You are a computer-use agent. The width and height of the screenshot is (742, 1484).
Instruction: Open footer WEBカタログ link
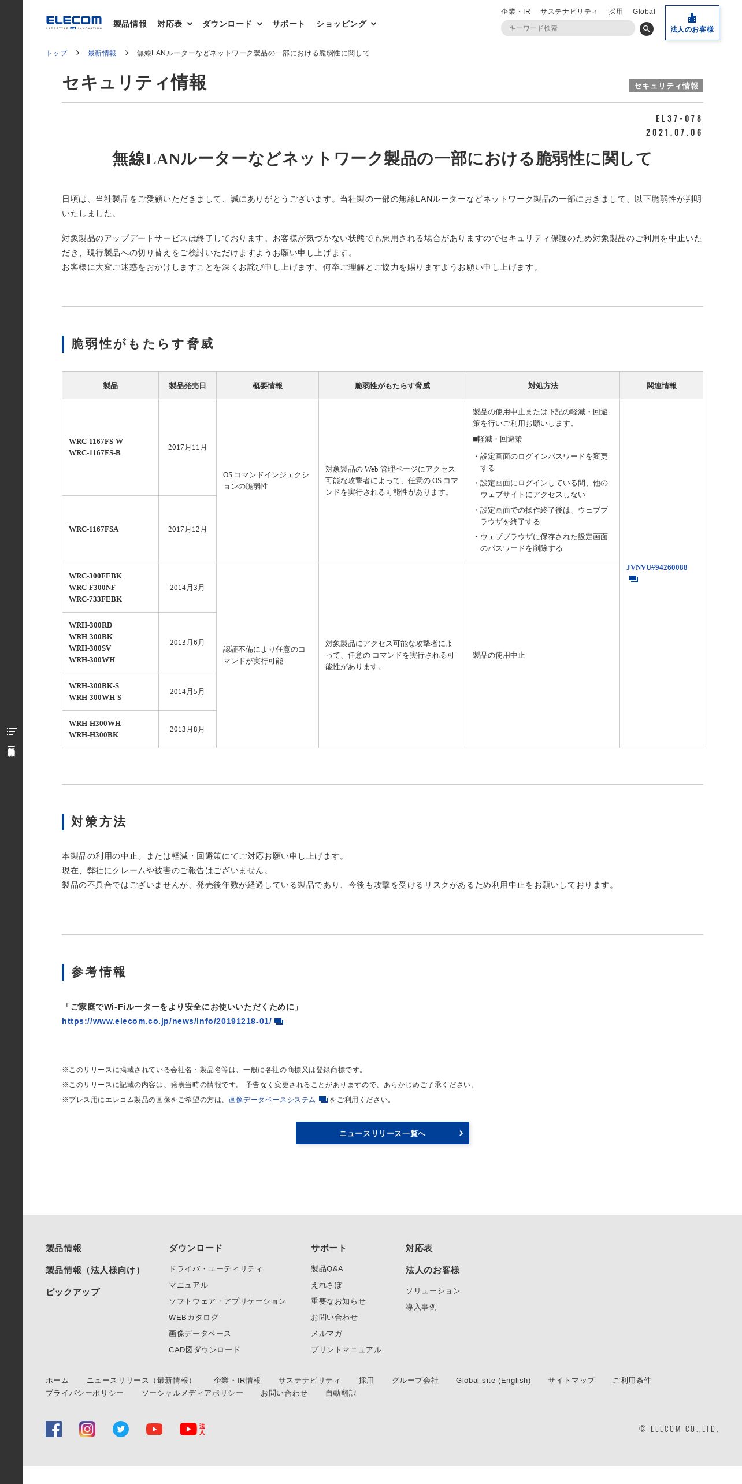(x=194, y=1317)
